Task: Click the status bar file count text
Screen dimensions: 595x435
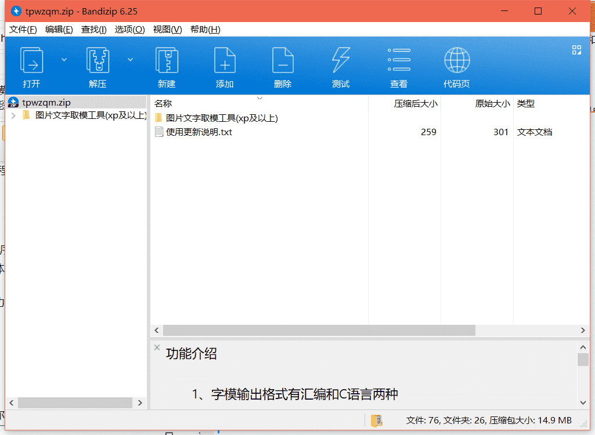Action: pos(489,420)
